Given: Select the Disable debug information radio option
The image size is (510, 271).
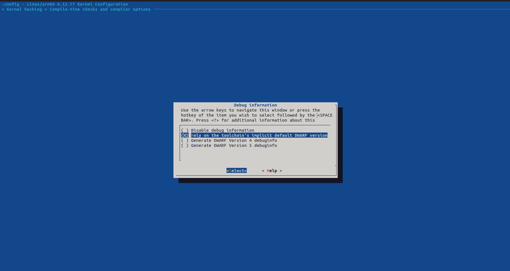Looking at the screenshot, I should click(218, 130).
